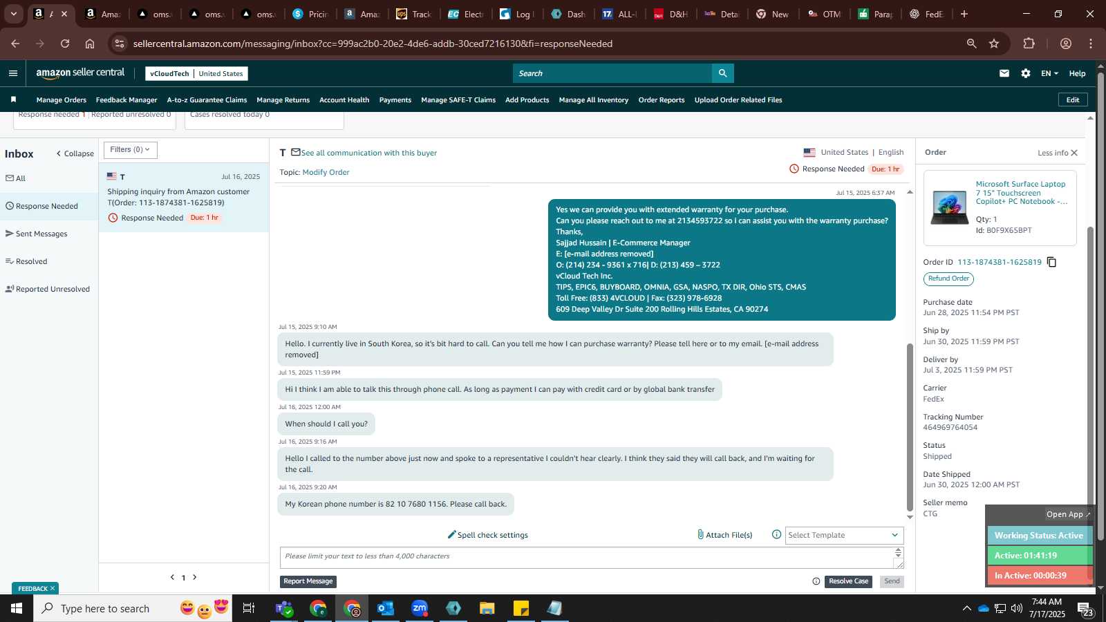
Task: Click the bookmark icon before Manage Orders
Action: 13,100
